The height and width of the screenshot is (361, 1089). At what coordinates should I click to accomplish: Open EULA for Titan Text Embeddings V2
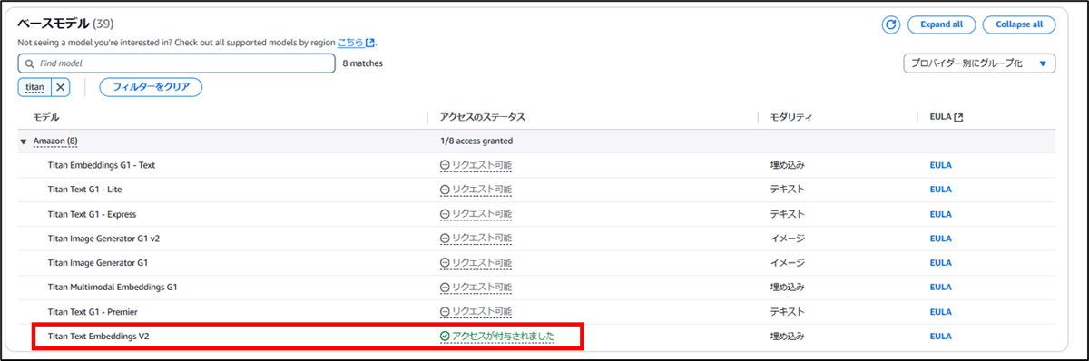pos(940,337)
